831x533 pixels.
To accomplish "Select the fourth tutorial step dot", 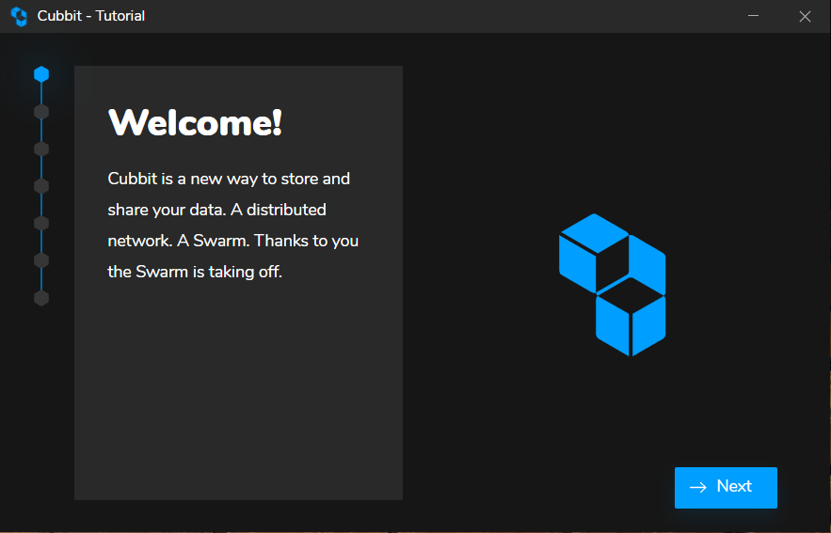I will pos(41,186).
